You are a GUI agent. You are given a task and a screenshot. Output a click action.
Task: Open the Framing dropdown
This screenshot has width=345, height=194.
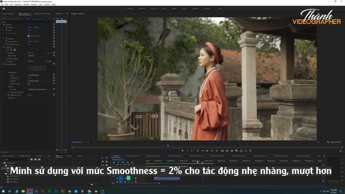pyautogui.click(x=38, y=89)
